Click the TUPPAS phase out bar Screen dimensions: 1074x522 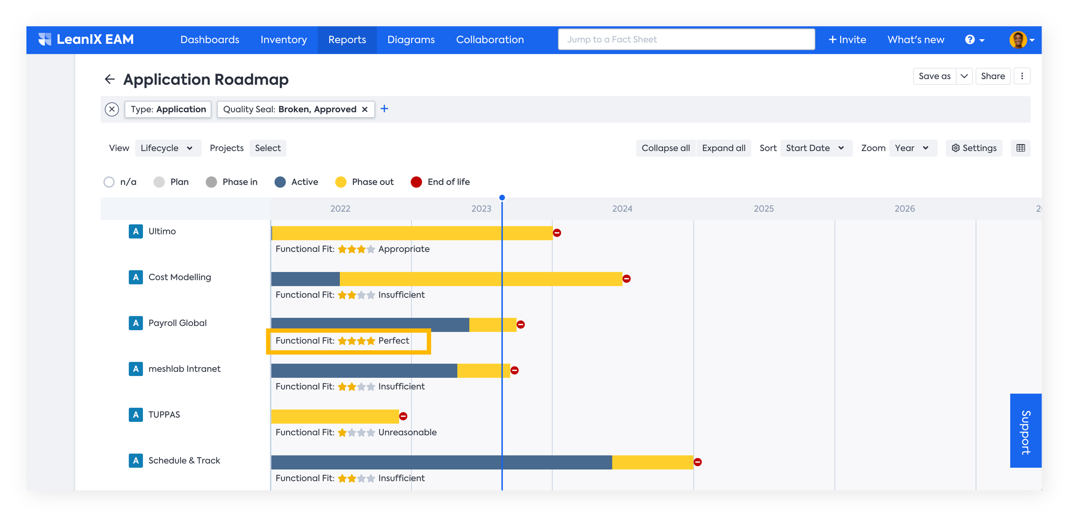335,416
